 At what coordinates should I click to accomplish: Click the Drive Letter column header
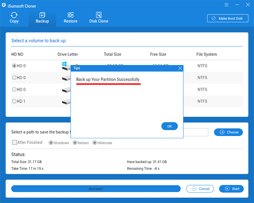[68, 54]
